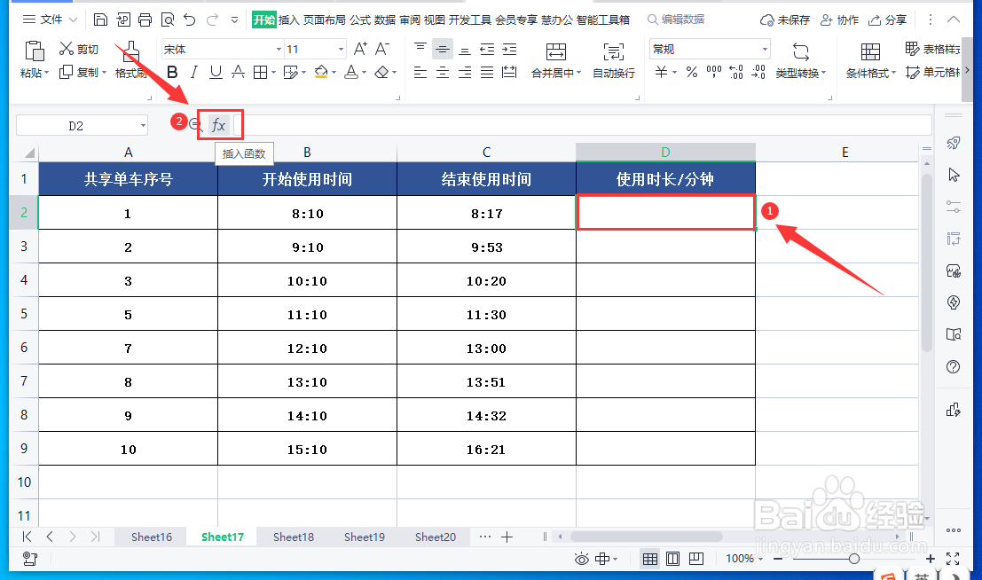This screenshot has height=580, width=982.
Task: Switch to 页面布局 tab
Action: pyautogui.click(x=325, y=20)
